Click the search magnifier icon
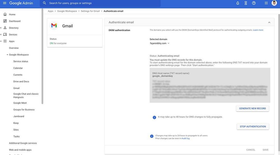The image size is (280, 155). click(x=45, y=3)
